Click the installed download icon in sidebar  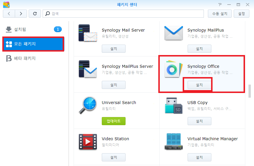click(9, 30)
